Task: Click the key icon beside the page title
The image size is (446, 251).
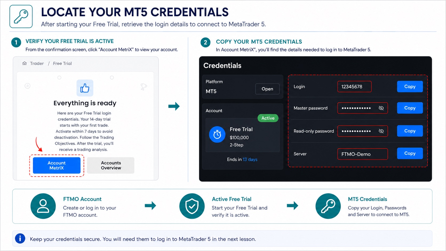Action: point(21,17)
